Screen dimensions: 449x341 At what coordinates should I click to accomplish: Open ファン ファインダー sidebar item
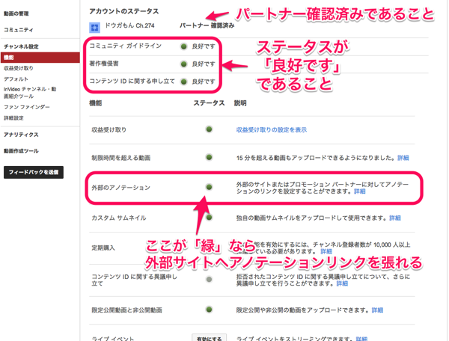pyautogui.click(x=27, y=107)
